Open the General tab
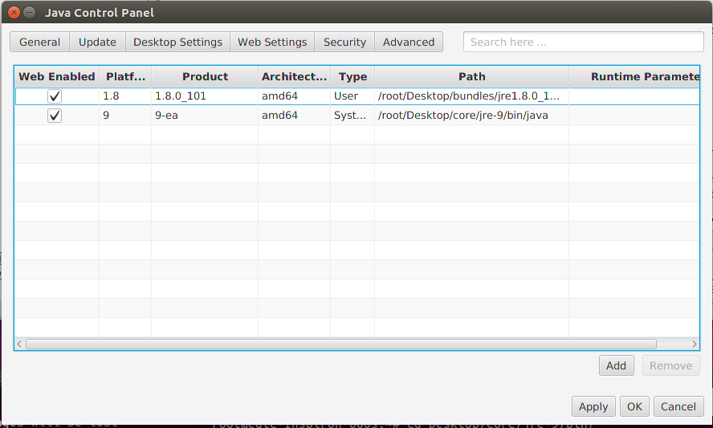The image size is (713, 428). 40,42
